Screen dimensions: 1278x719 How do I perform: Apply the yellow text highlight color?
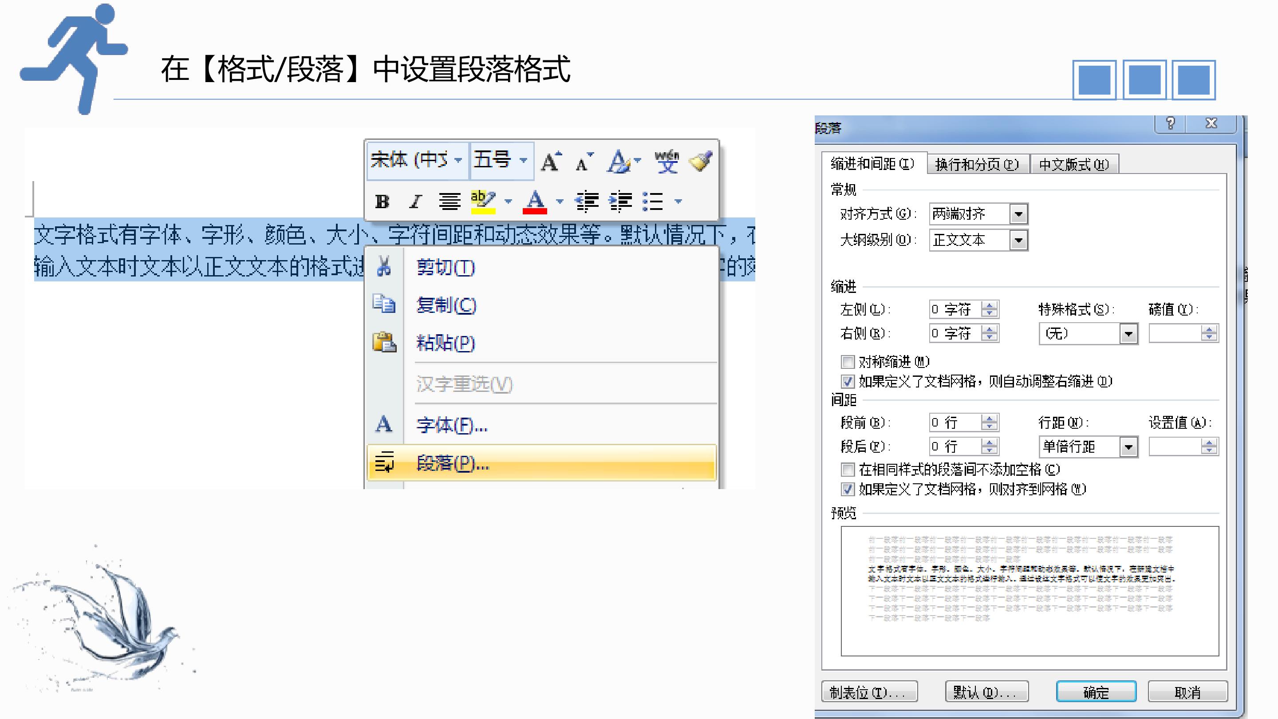pyautogui.click(x=483, y=201)
